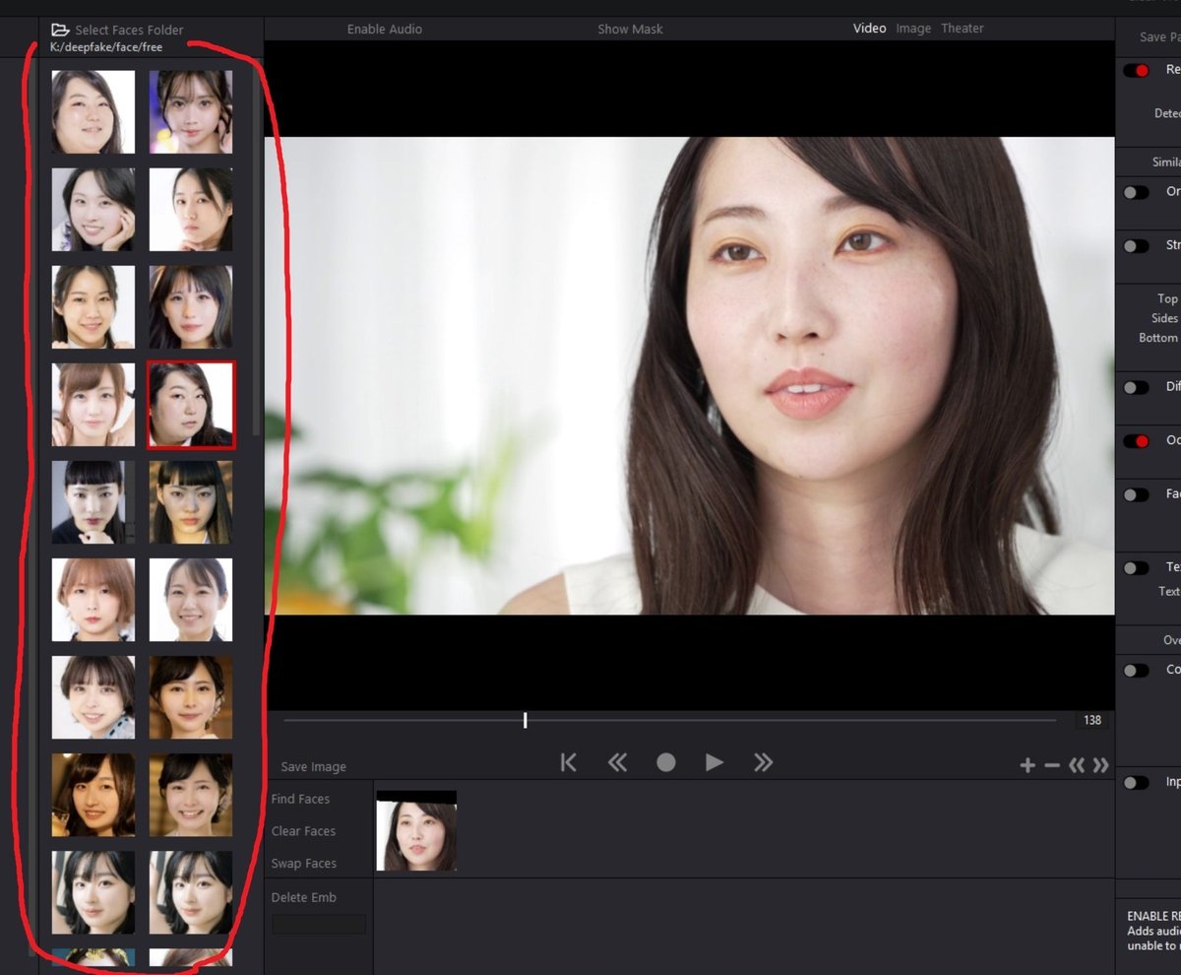
Task: Enable the 'Or' toggle switch
Action: (x=1136, y=193)
